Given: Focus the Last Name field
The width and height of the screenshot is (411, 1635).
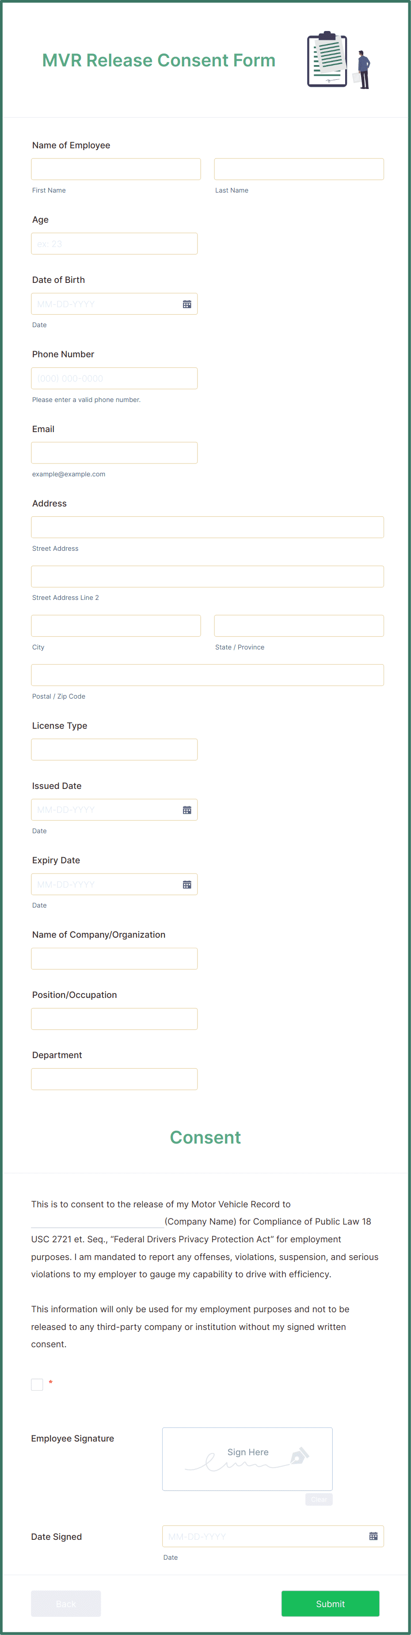Looking at the screenshot, I should click(299, 170).
